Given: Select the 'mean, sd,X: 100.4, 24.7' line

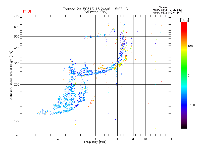Looking at the screenshot, I should (x=167, y=13).
